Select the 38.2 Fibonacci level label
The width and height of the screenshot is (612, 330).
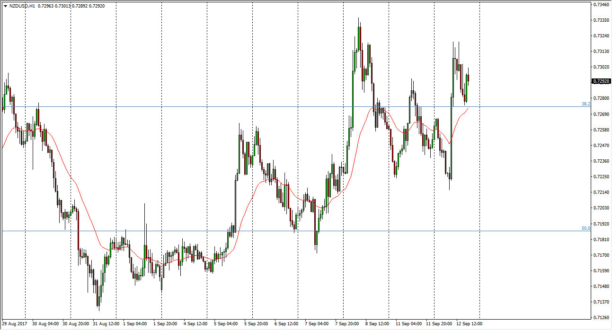[585, 104]
